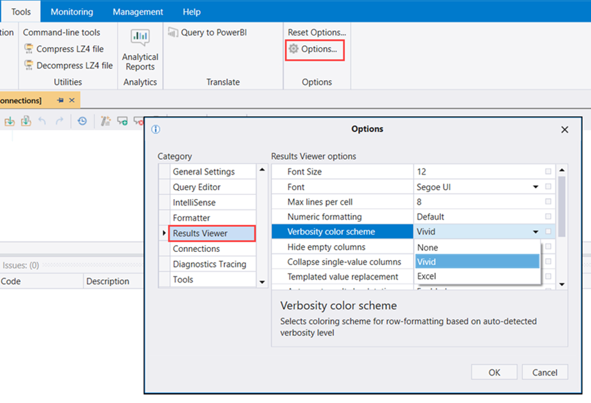The image size is (591, 403).
Task: Toggle the checkbox beside Numeric formatting
Action: pos(549,217)
